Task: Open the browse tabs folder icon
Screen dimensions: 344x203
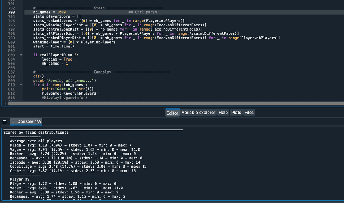Action: (x=5, y=122)
